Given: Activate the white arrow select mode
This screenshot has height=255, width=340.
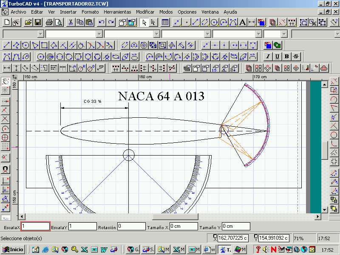Looking at the screenshot, I should pos(144,22).
